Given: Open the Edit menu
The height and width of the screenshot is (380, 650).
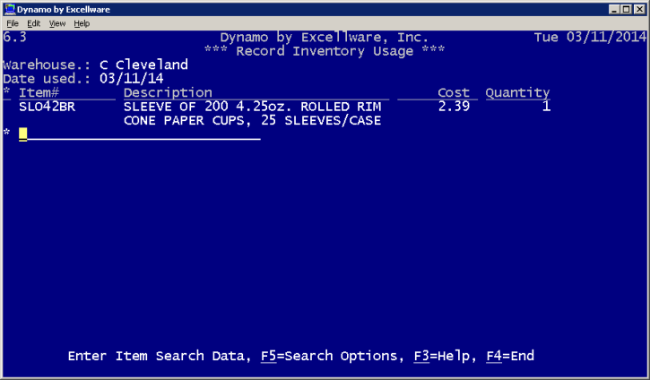Looking at the screenshot, I should tap(33, 23).
